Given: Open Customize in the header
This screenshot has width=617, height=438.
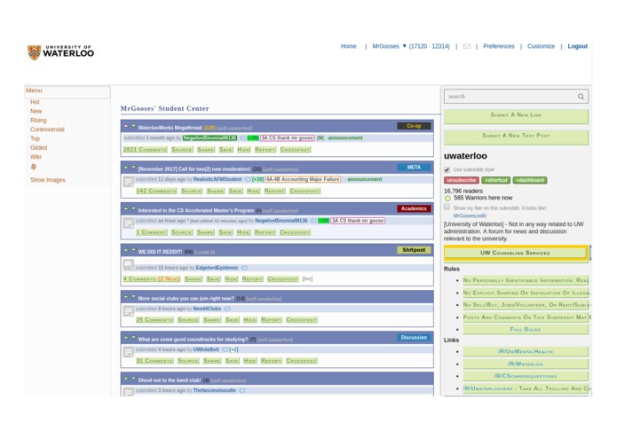Looking at the screenshot, I should click(x=541, y=46).
